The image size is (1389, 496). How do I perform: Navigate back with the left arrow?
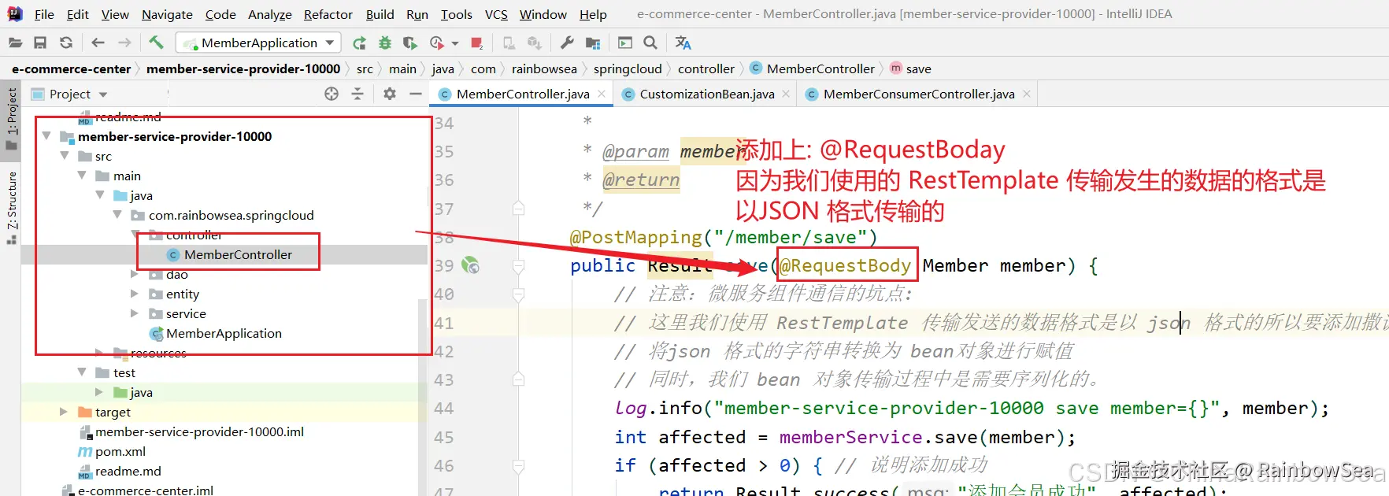coord(98,43)
